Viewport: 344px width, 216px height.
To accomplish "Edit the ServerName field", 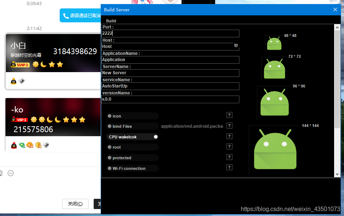I will point(170,73).
